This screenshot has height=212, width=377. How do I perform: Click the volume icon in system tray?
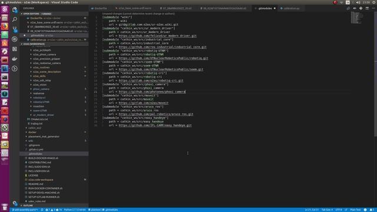pyautogui.click(x=358, y=2)
